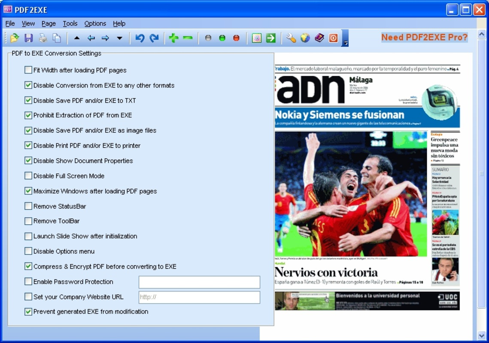The width and height of the screenshot is (489, 343).
Task: Open the View menu
Action: coord(28,23)
